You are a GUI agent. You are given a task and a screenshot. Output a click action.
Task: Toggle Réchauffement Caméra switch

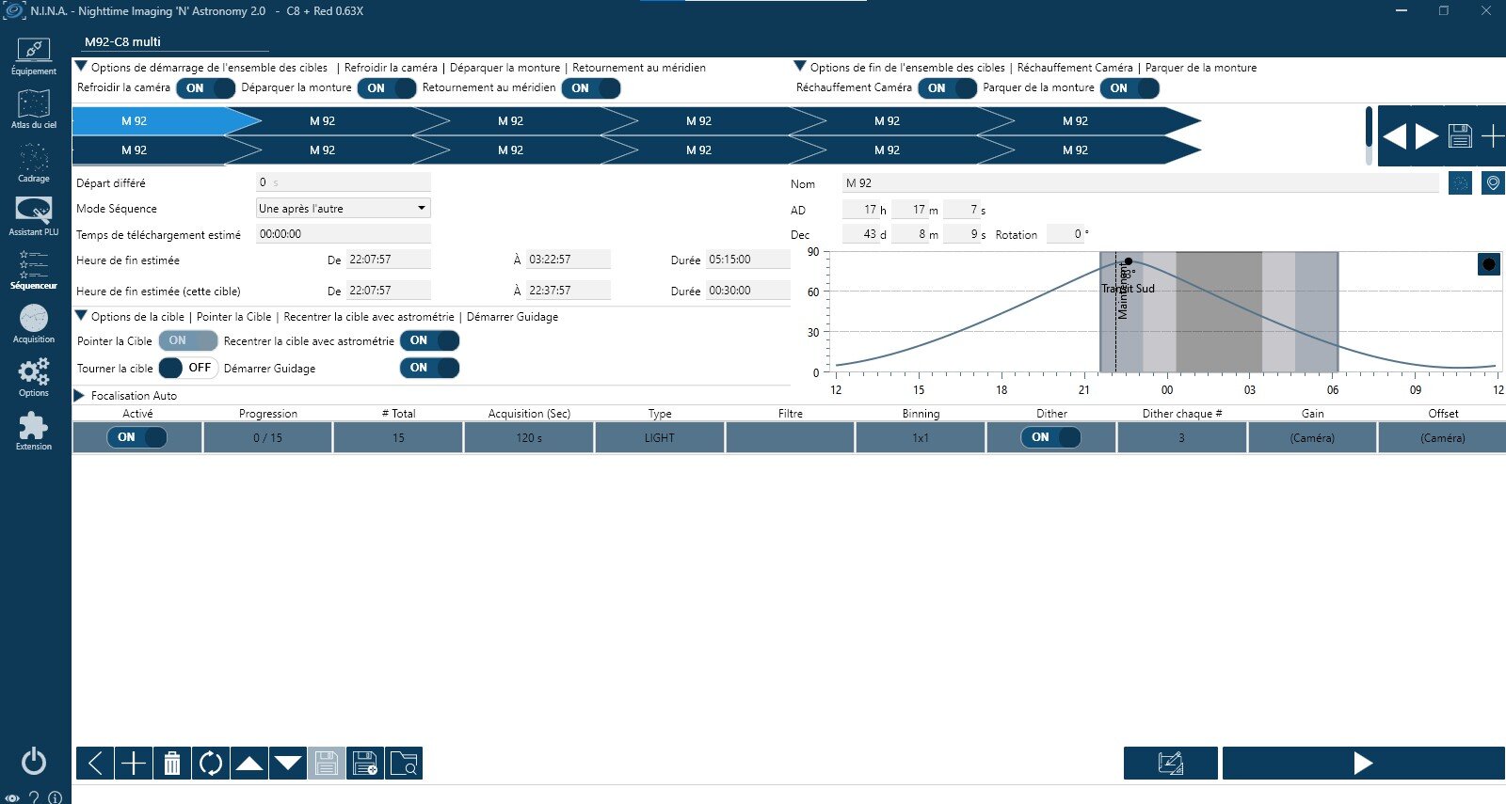click(x=948, y=88)
